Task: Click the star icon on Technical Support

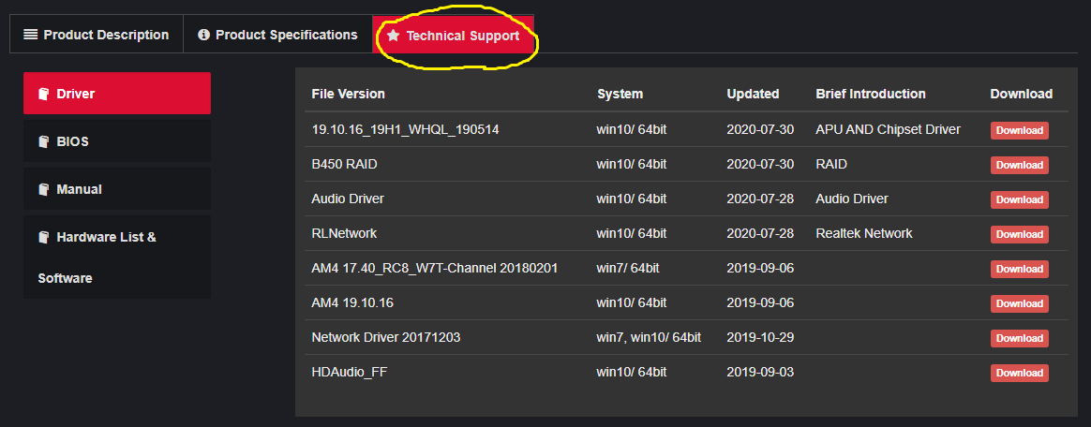Action: tap(394, 36)
